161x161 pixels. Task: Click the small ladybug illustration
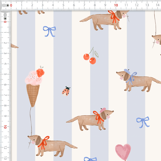click(x=66, y=91)
